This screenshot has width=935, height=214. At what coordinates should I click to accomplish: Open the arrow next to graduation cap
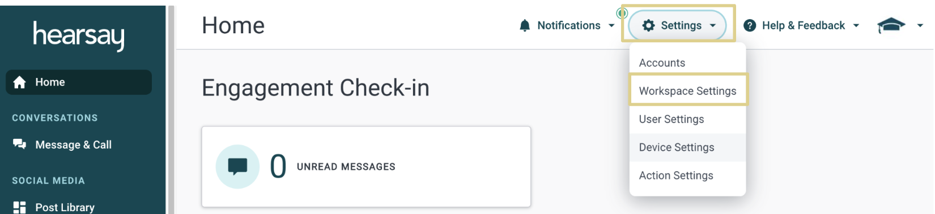[920, 25]
